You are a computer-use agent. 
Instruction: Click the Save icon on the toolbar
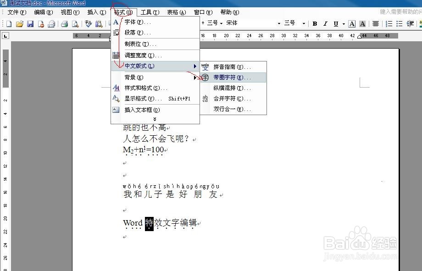pos(30,24)
